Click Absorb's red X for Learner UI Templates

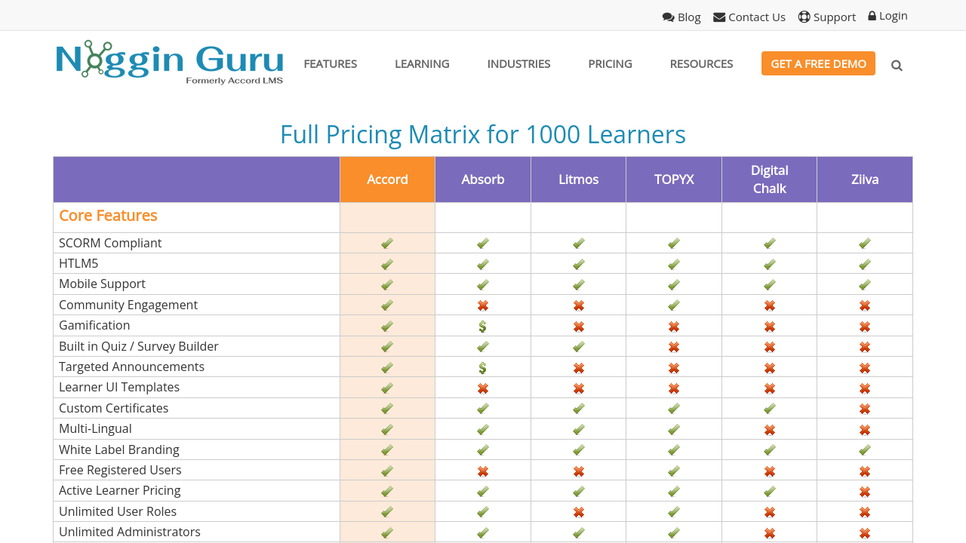(483, 388)
